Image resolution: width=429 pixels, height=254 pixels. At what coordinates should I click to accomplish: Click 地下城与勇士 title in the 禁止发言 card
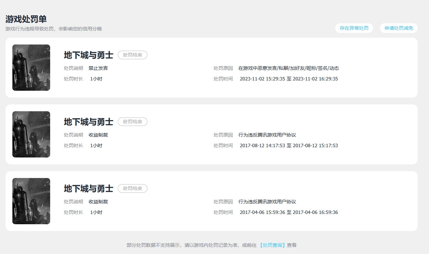[88, 55]
